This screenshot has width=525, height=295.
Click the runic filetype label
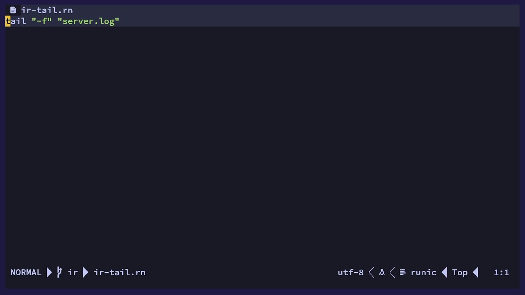pos(424,272)
